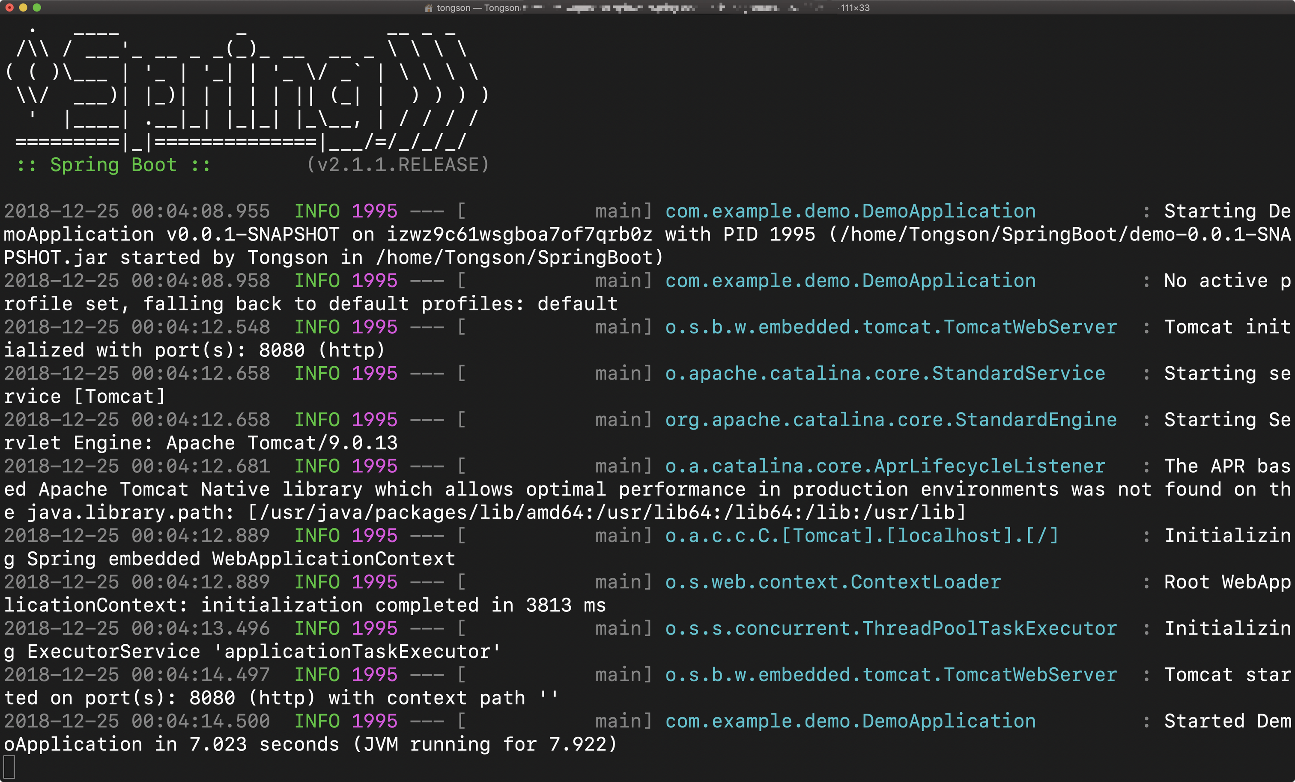Click 'o.apache.catalina.core.StandardService' logger name
Image resolution: width=1295 pixels, height=782 pixels.
[x=885, y=373]
